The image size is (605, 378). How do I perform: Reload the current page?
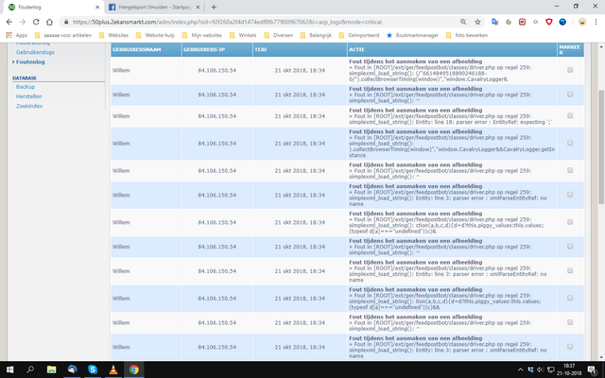[36, 22]
